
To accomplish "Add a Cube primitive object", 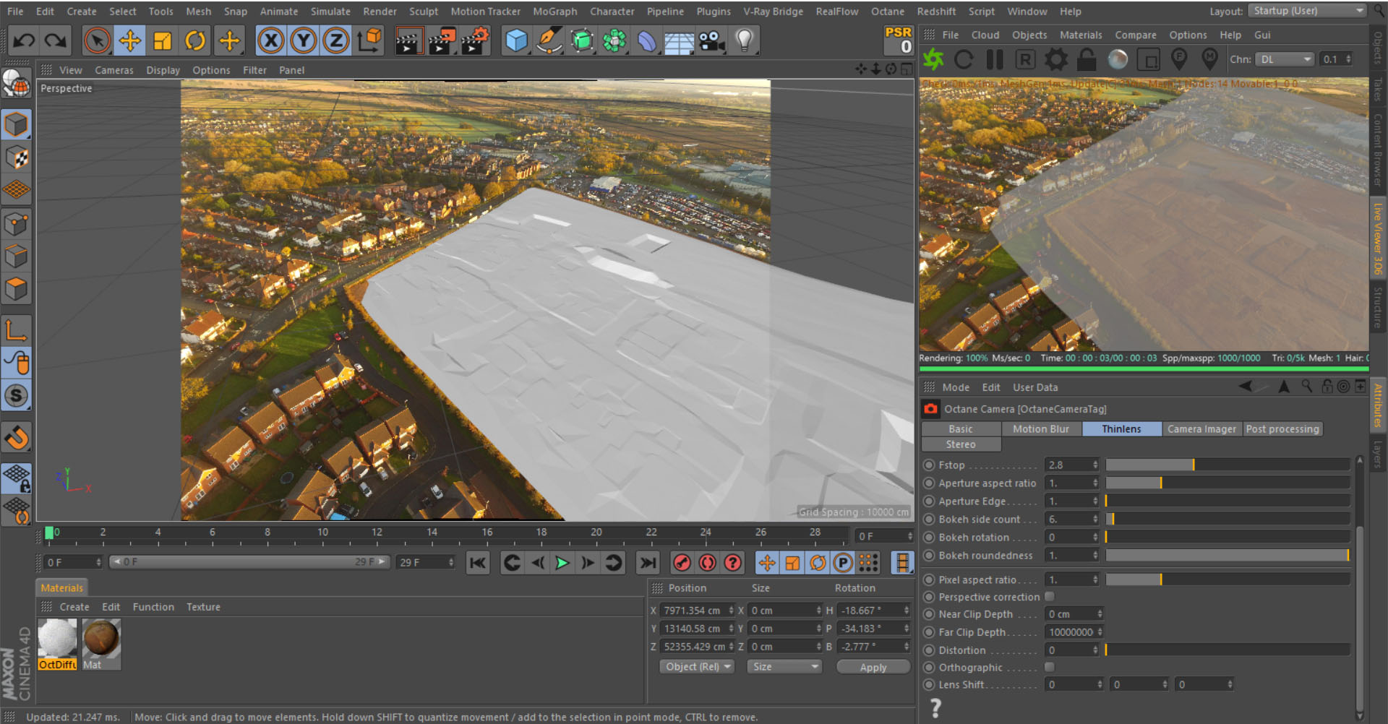I will coord(516,40).
